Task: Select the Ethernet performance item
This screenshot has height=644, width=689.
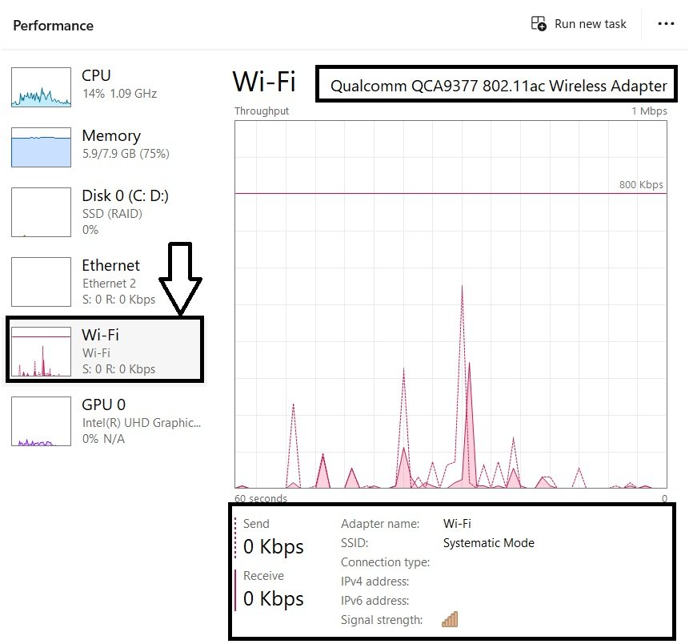Action: (105, 281)
